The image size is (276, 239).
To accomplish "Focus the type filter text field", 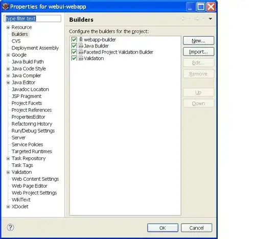I will pyautogui.click(x=33, y=18).
